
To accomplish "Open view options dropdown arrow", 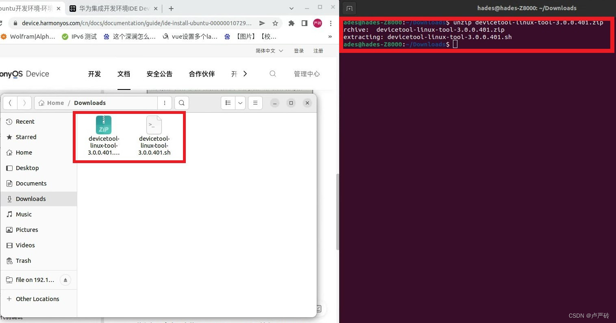I will [x=240, y=103].
